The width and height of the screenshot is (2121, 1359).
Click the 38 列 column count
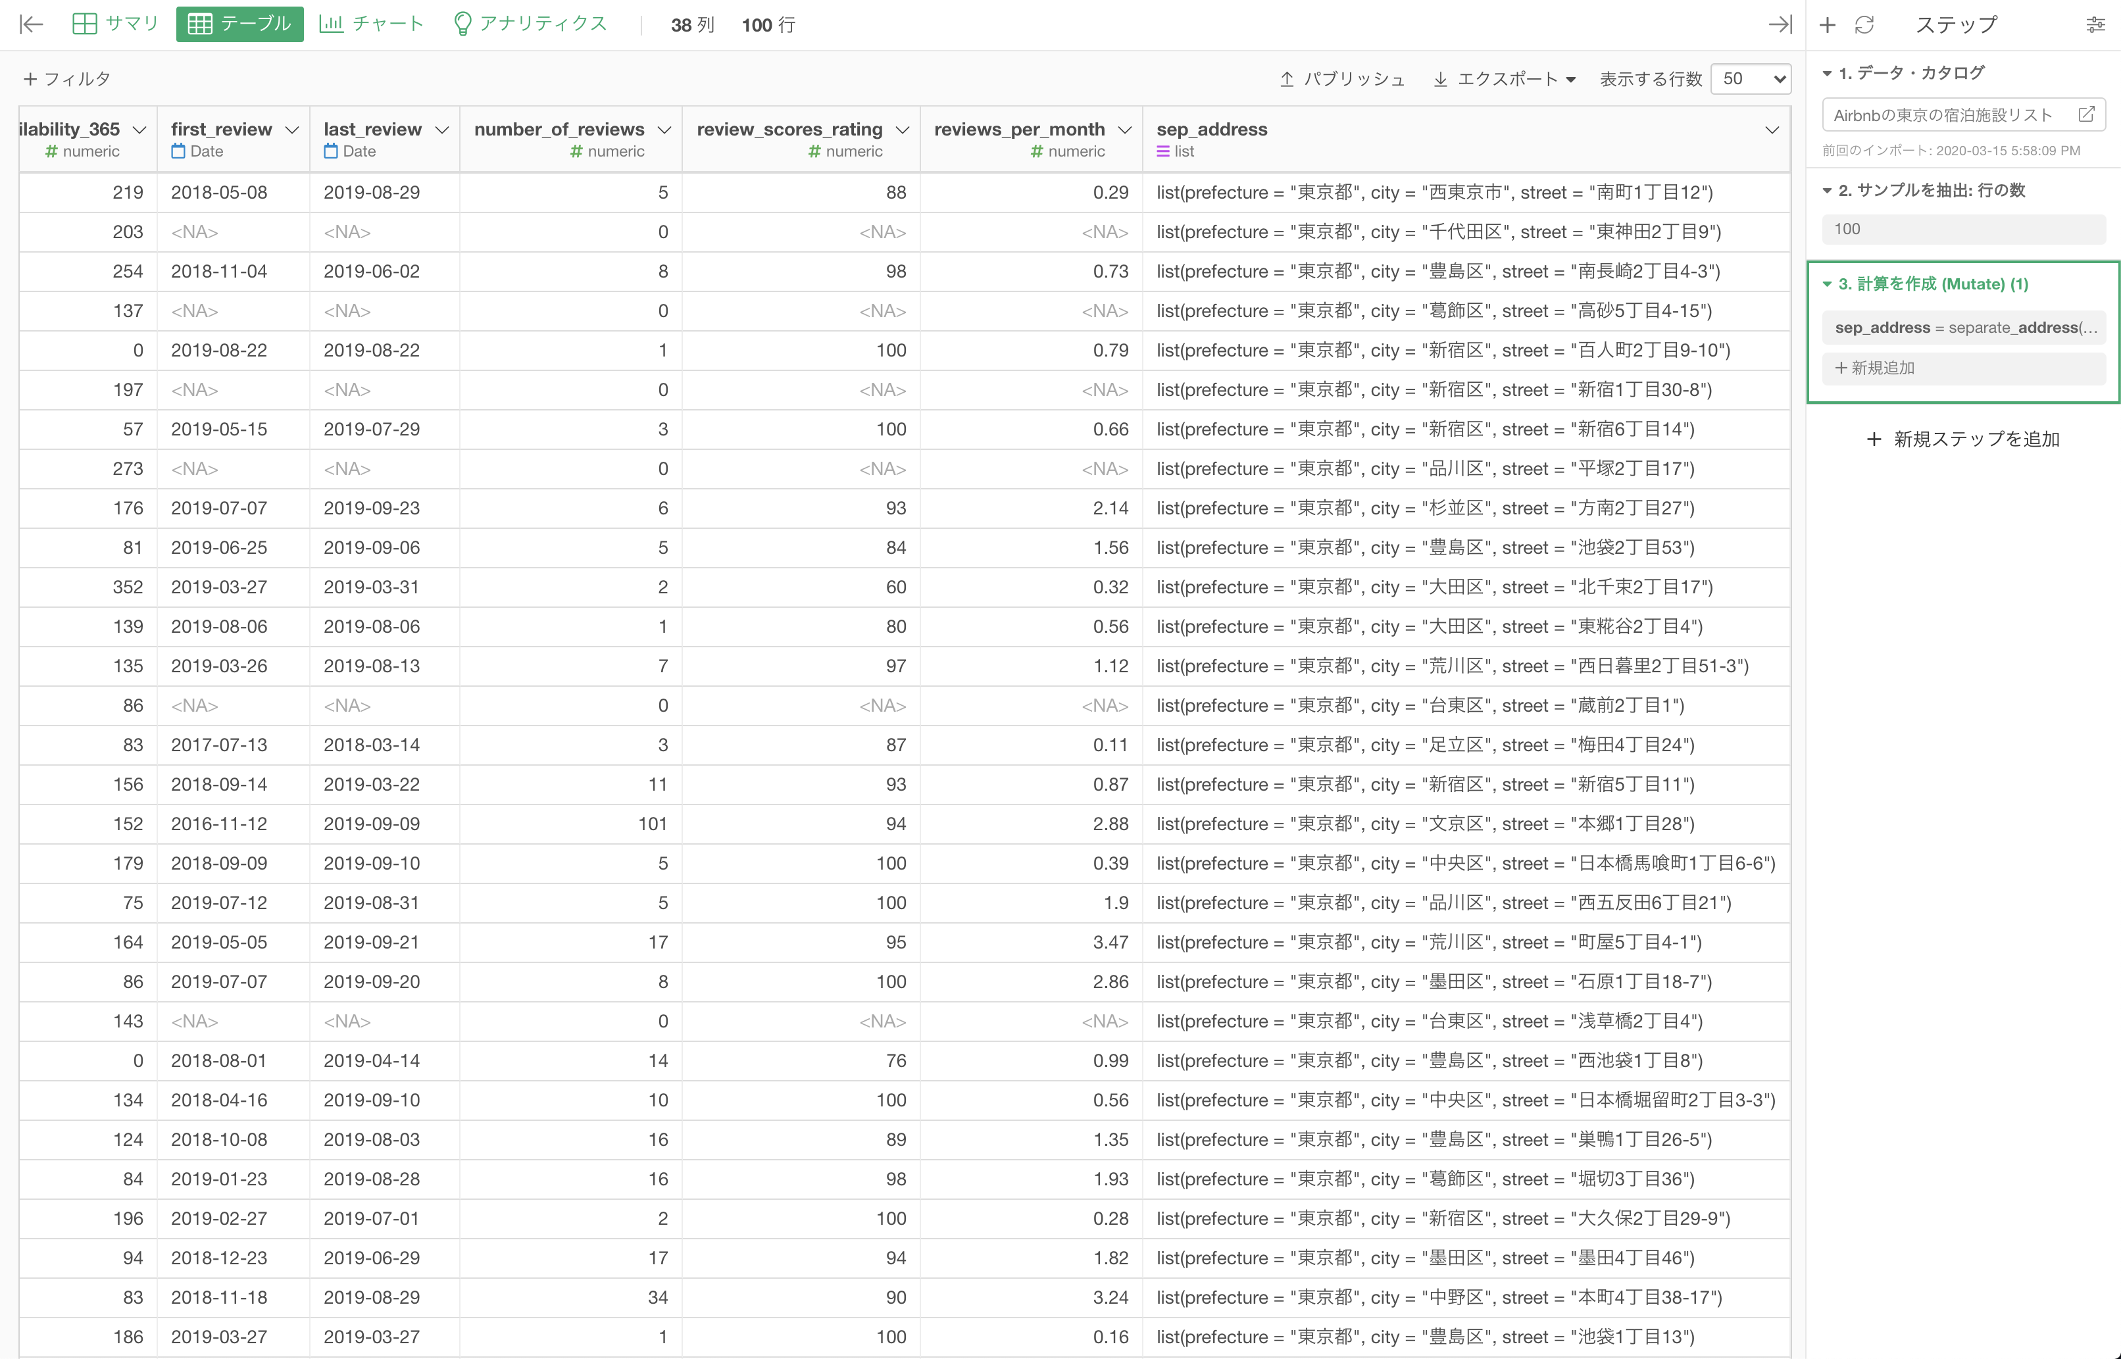[x=692, y=25]
